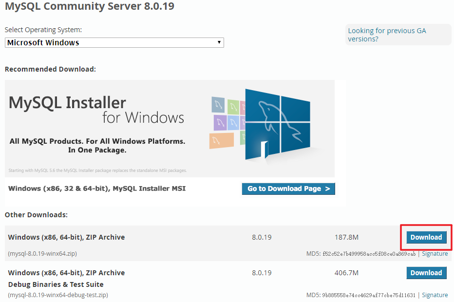The height and width of the screenshot is (302, 454).
Task: Click the arrow on Go to Download Page
Action: [327, 189]
